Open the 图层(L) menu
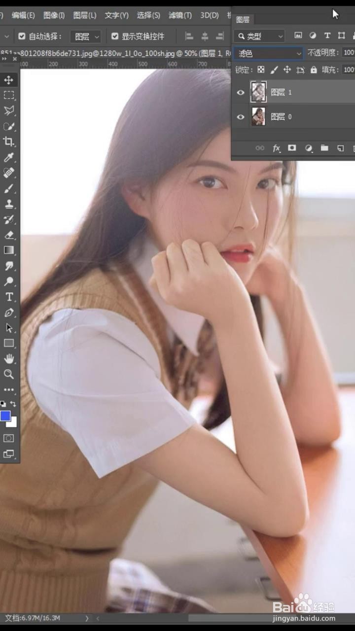This screenshot has height=631, width=355. click(85, 15)
